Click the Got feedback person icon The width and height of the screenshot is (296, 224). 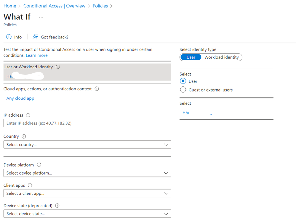click(x=35, y=37)
